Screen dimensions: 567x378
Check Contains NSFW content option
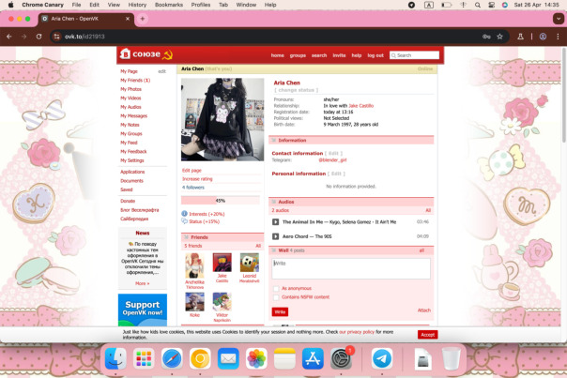(x=276, y=297)
